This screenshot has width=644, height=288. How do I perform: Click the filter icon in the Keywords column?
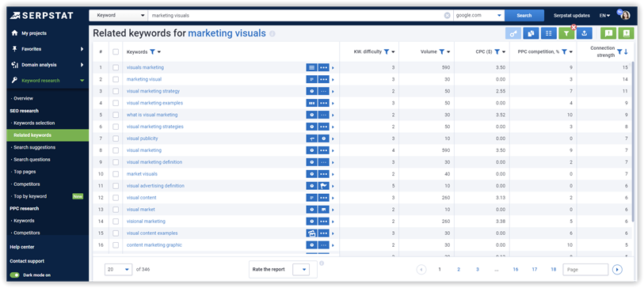click(x=152, y=51)
